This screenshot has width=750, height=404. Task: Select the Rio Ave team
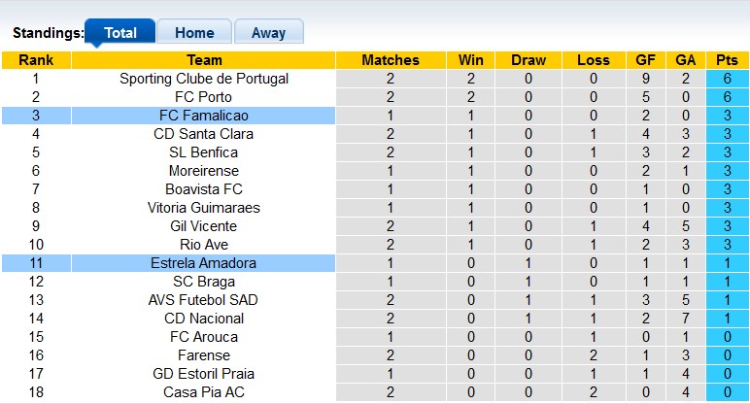204,245
